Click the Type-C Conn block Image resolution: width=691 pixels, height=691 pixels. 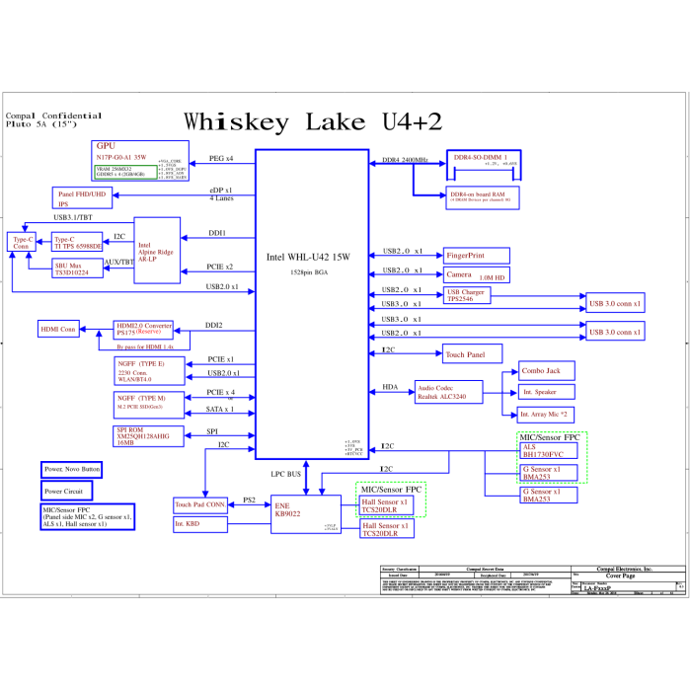tap(22, 242)
